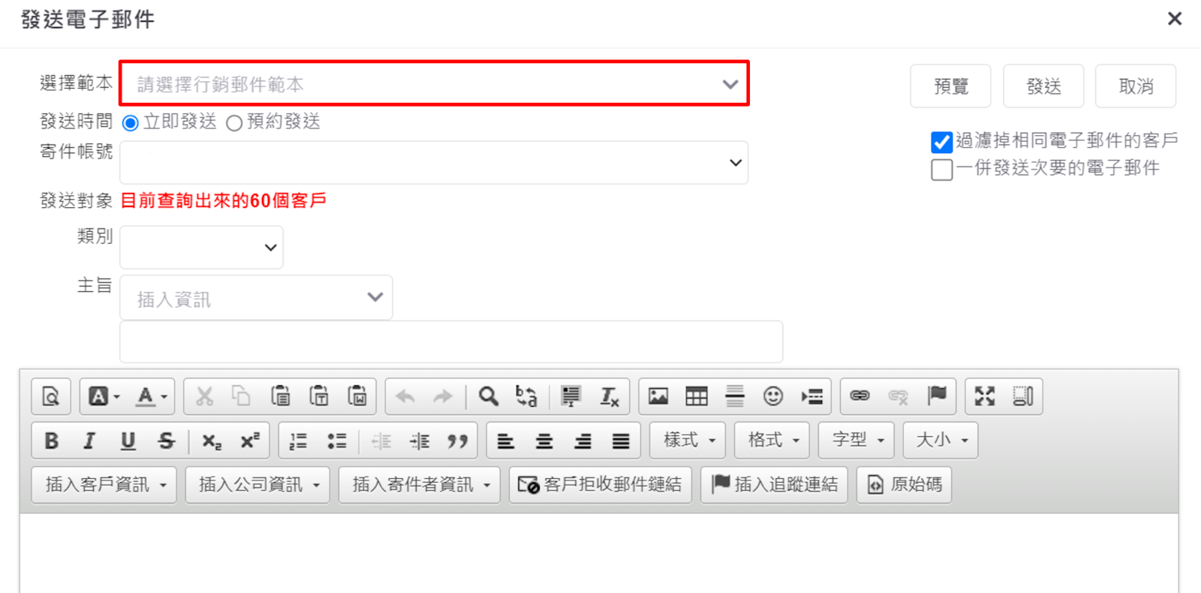Image resolution: width=1201 pixels, height=593 pixels.
Task: Open the 類別 category dropdown
Action: [x=201, y=247]
